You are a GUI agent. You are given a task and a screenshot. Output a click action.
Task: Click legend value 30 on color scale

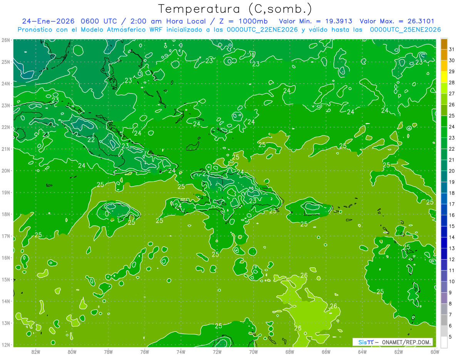452,60
